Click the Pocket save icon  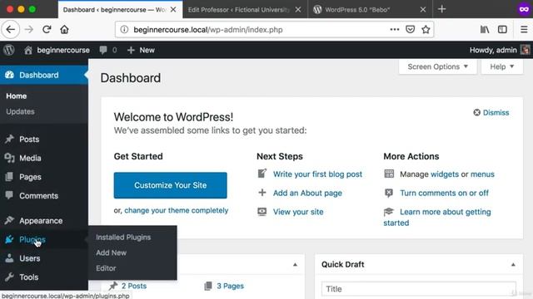click(x=411, y=30)
